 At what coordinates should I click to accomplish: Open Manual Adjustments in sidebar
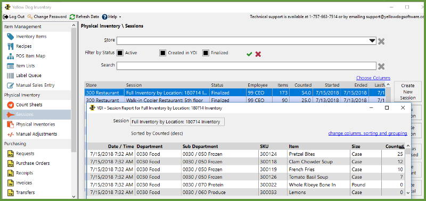36,134
